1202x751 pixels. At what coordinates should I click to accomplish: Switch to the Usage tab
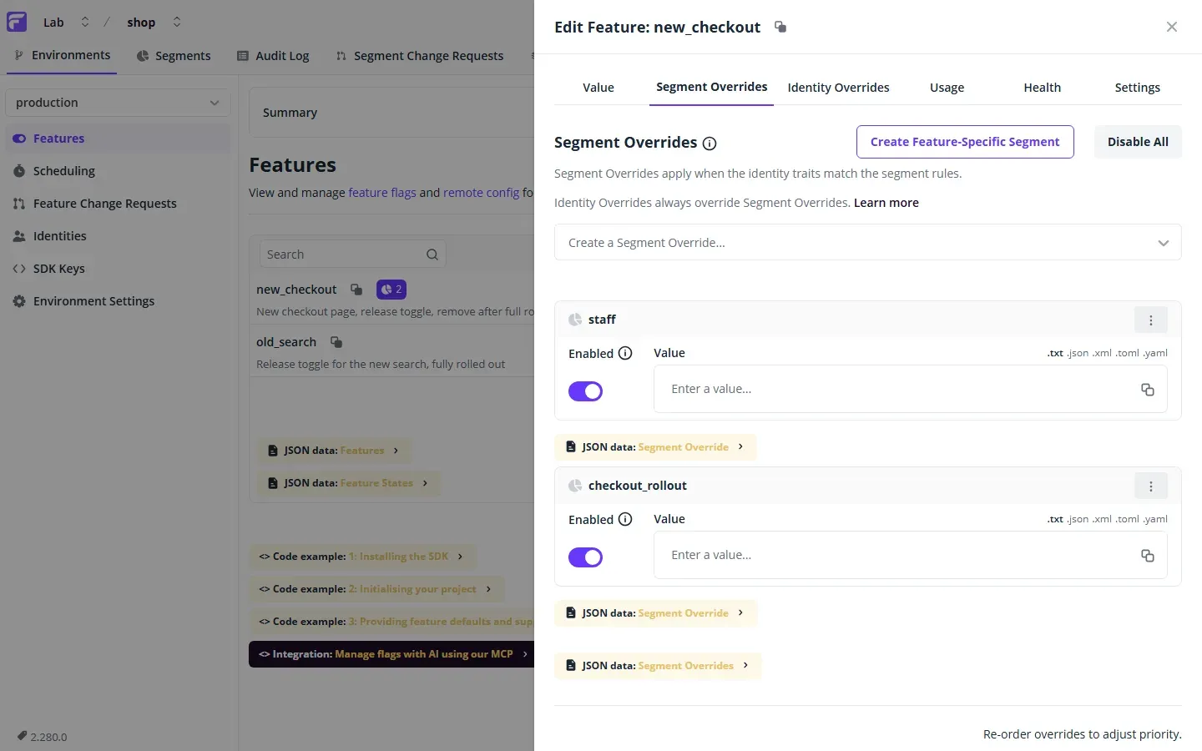(x=947, y=88)
